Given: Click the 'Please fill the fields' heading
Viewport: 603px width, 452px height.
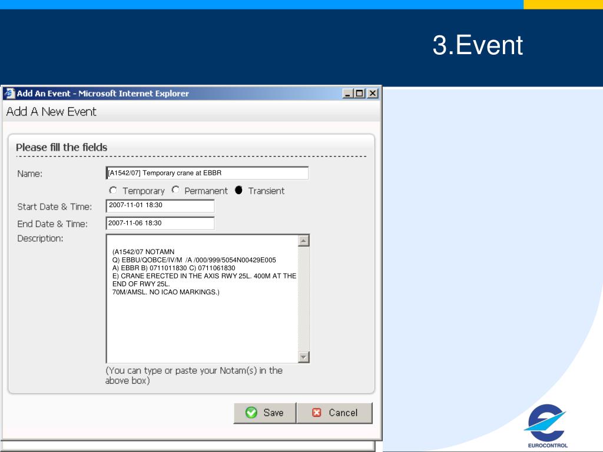Looking at the screenshot, I should [61, 147].
